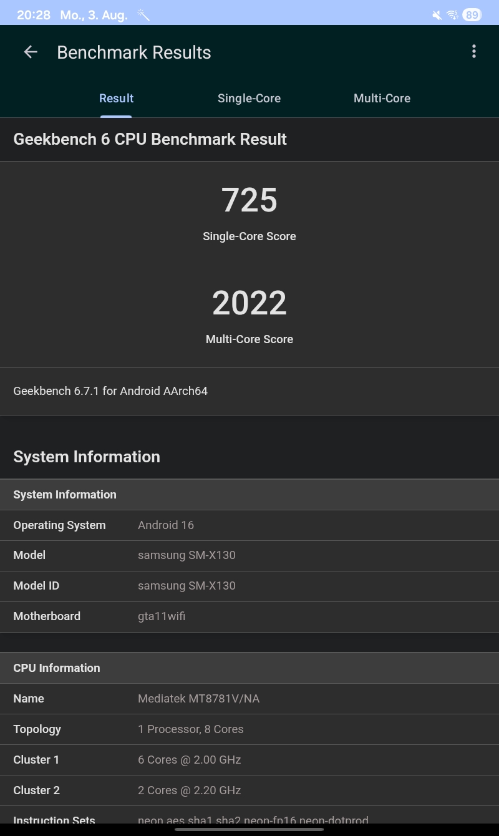Image resolution: width=499 pixels, height=836 pixels.
Task: Tap the back arrow icon
Action: 31,52
